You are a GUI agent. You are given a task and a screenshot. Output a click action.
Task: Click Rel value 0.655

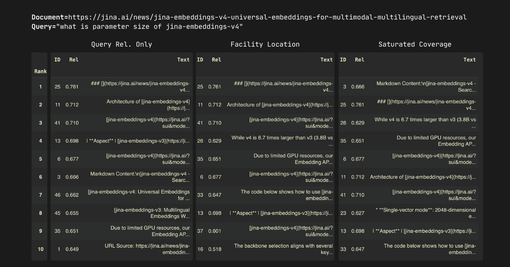pyautogui.click(x=72, y=213)
